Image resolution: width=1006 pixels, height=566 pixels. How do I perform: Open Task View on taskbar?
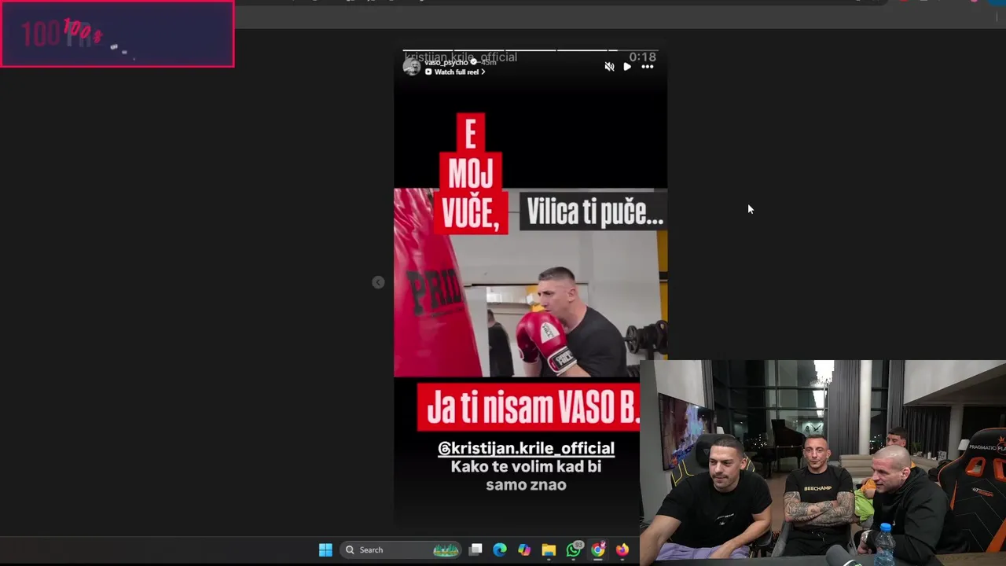click(475, 549)
